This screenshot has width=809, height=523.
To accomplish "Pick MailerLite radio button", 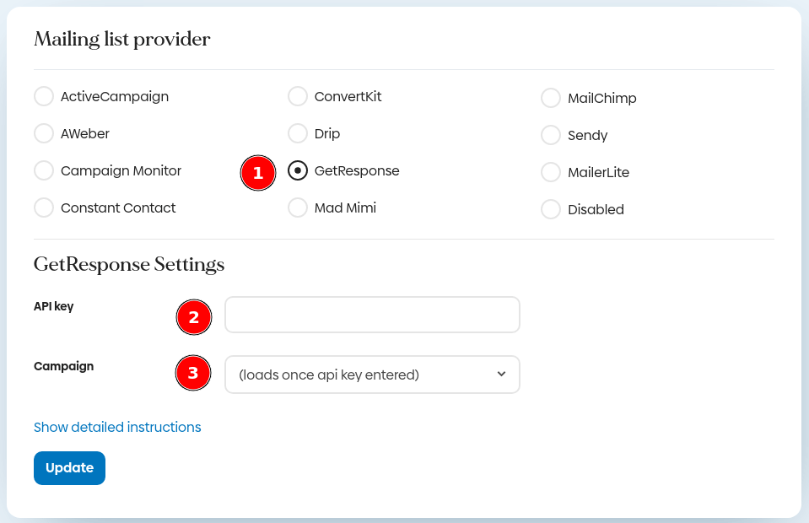I will click(x=551, y=172).
